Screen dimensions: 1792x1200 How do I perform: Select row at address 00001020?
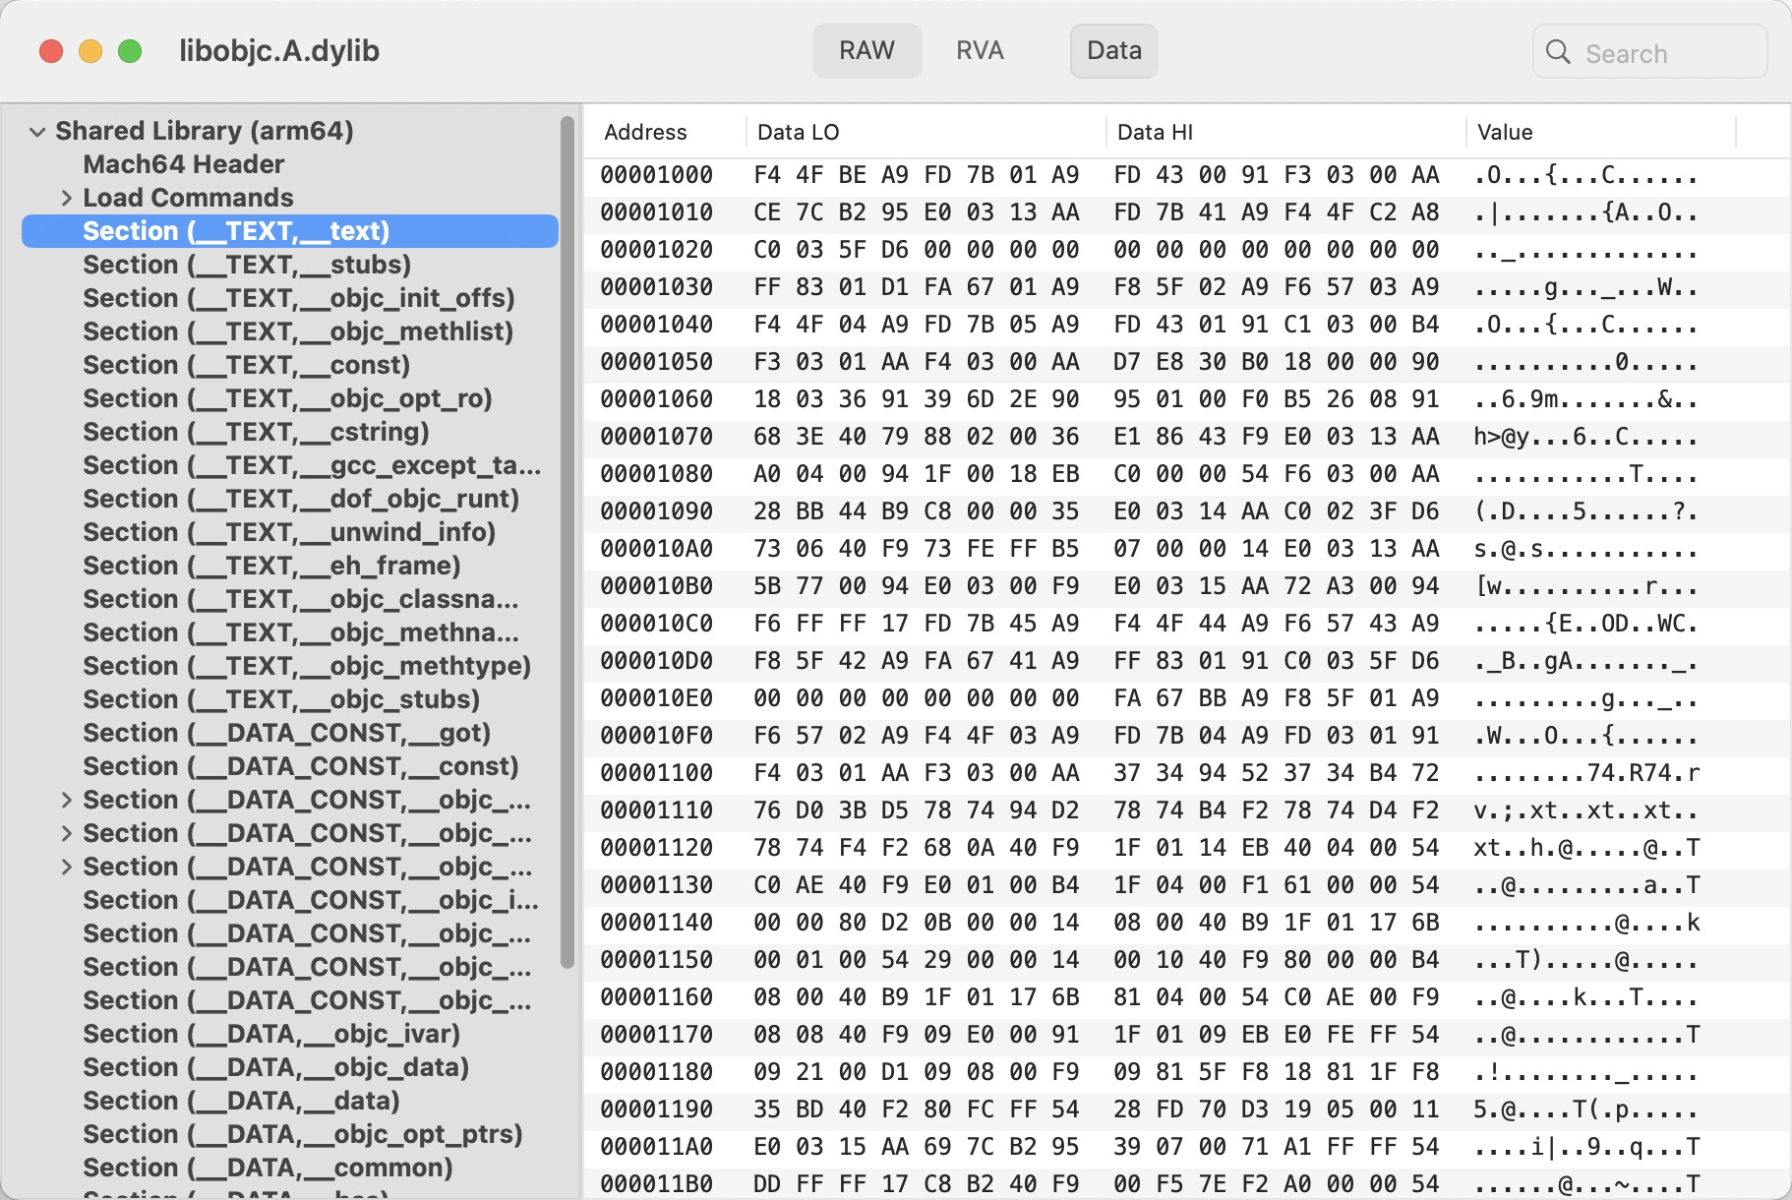[x=1187, y=250]
